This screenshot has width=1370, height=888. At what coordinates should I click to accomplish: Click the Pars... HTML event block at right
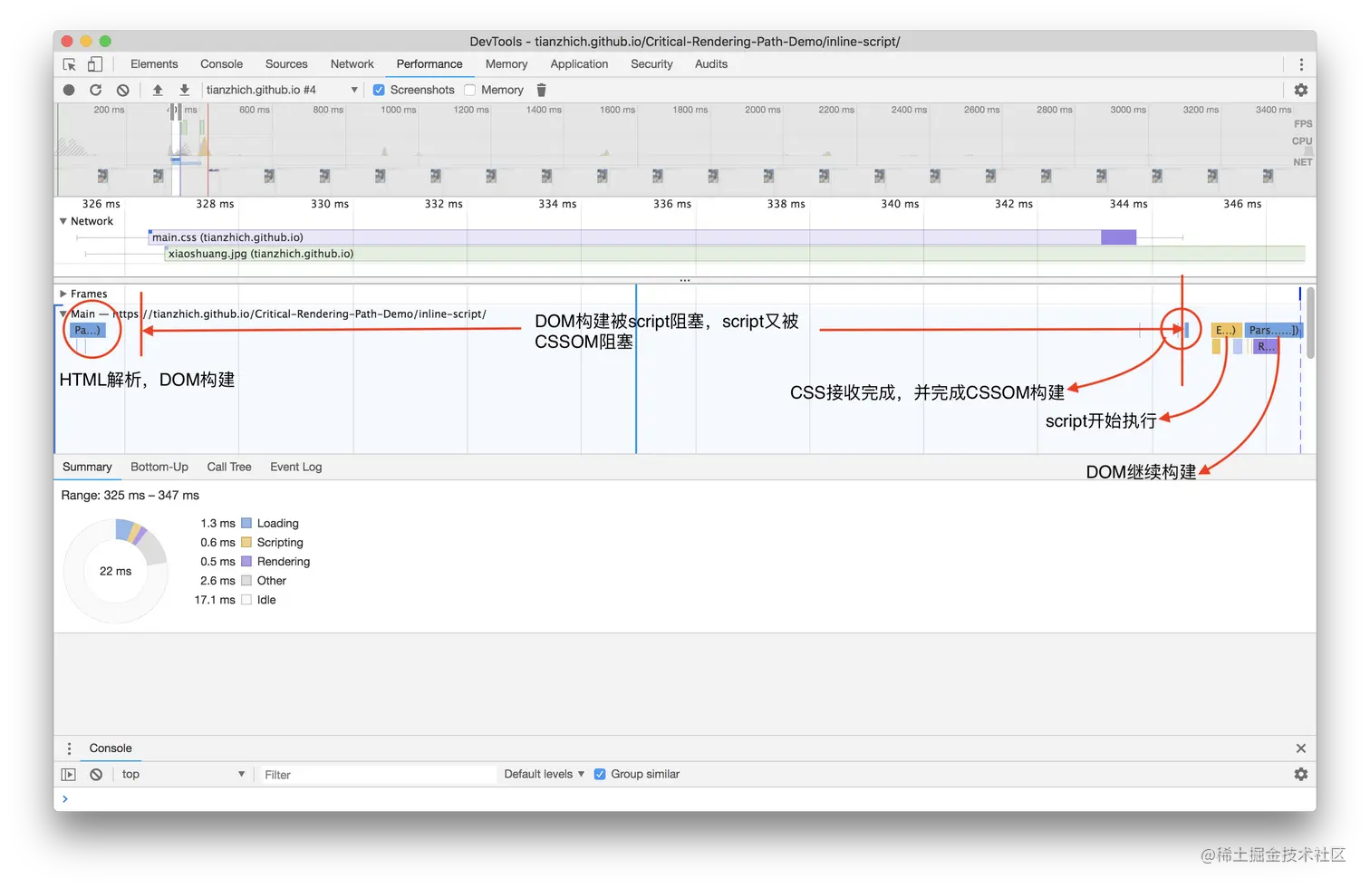(x=1274, y=330)
